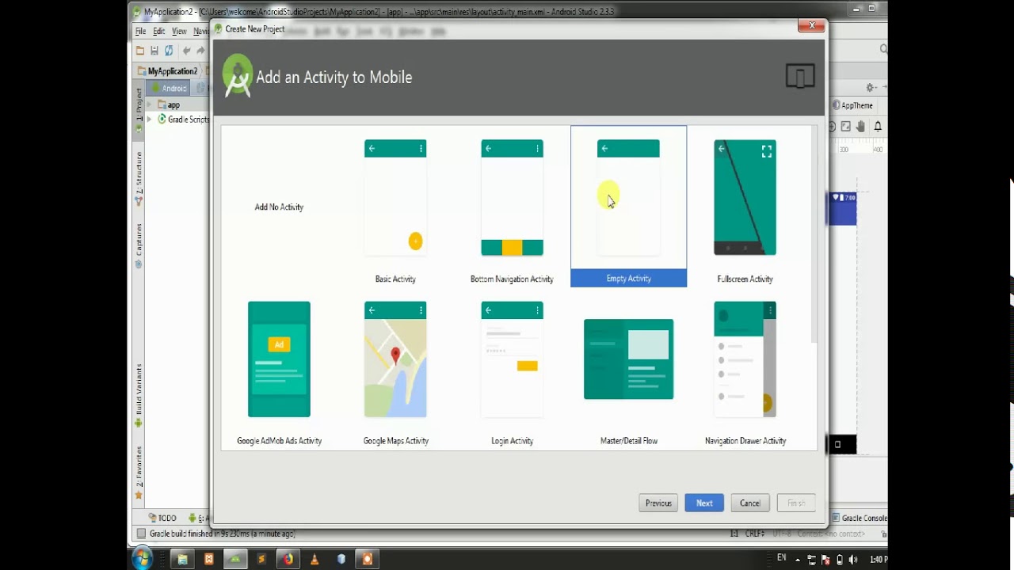Click the AppTheme selector in layout editor
This screenshot has height=570, width=1014.
(x=852, y=105)
